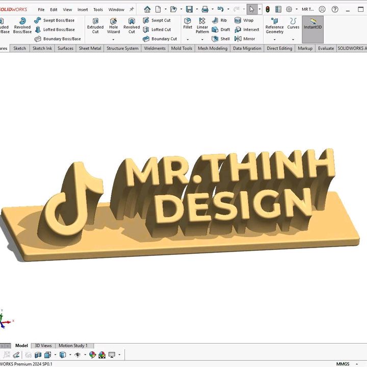Image resolution: width=367 pixels, height=367 pixels.
Task: Open the Evaluate tab
Action: coord(326,48)
